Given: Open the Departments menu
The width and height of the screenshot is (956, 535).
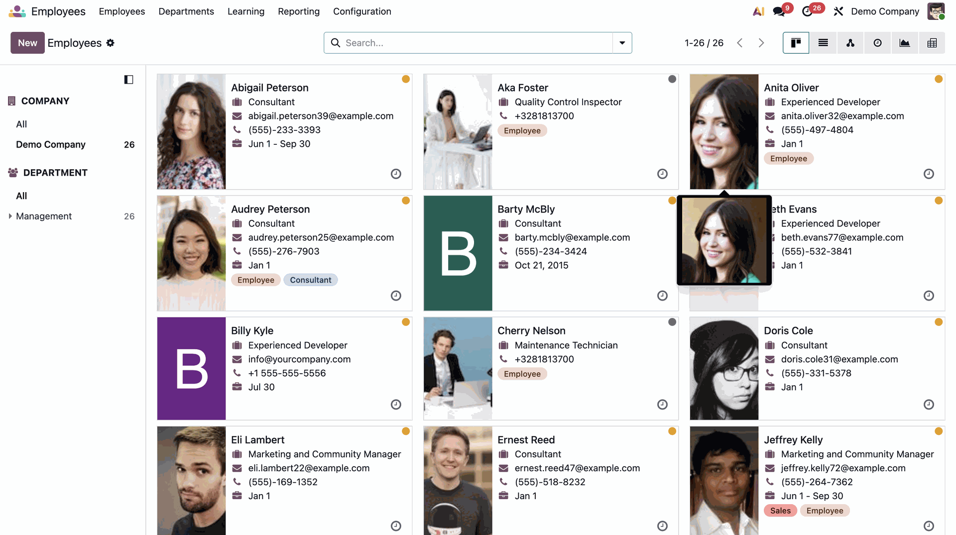Looking at the screenshot, I should point(186,11).
